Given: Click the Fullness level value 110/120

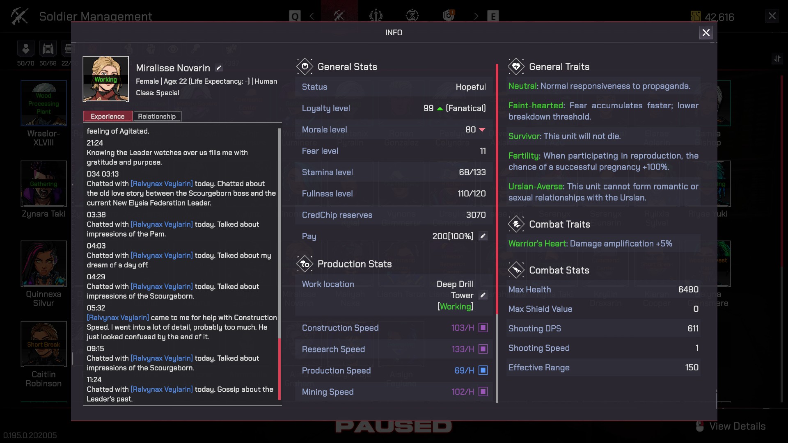Looking at the screenshot, I should point(472,194).
